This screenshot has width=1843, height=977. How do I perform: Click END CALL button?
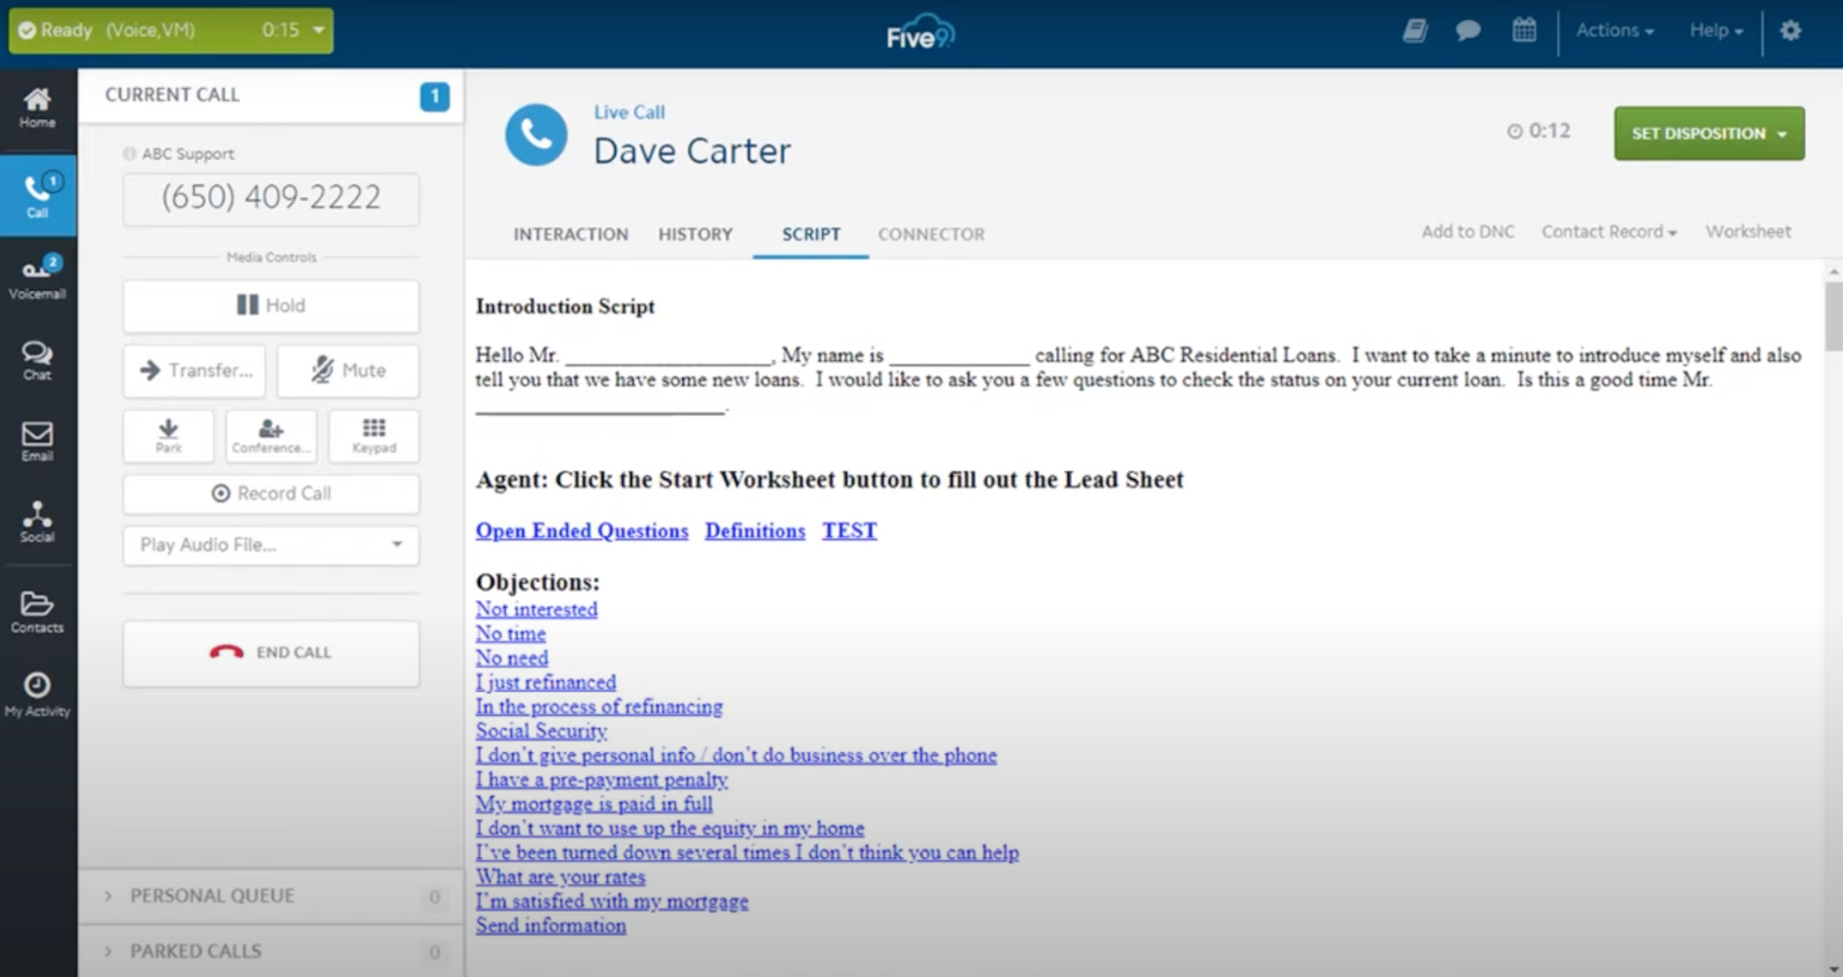click(271, 653)
